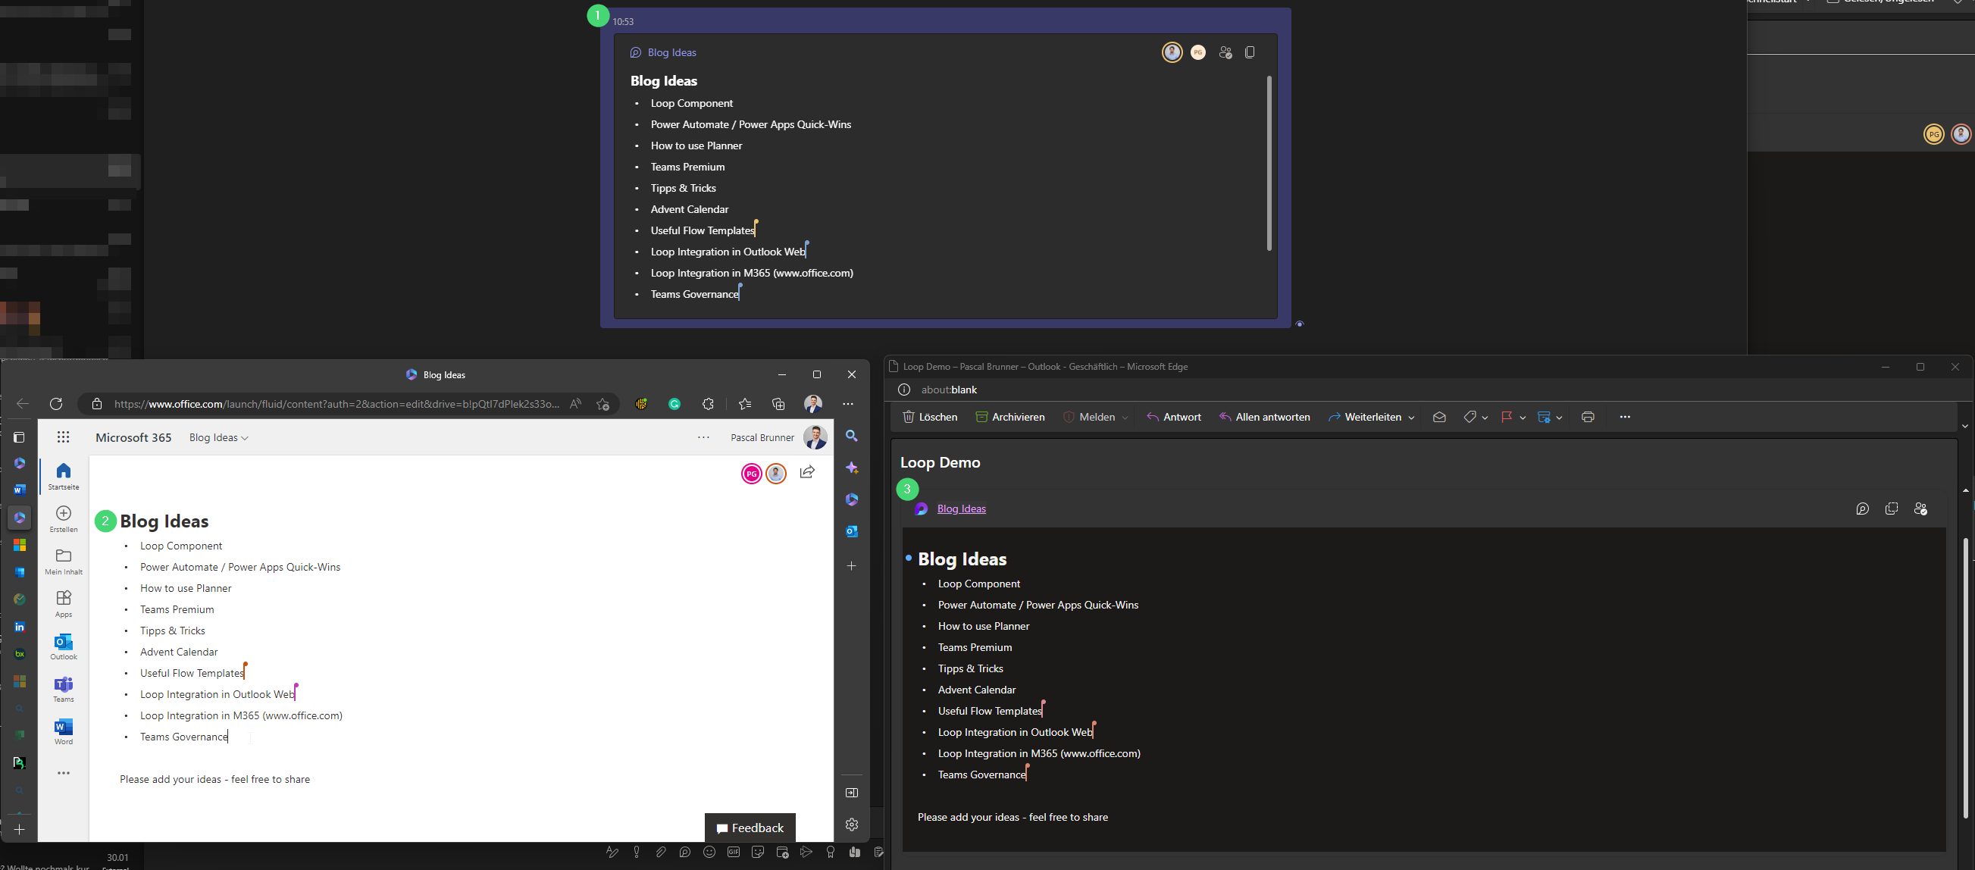Click the print icon in Outlook toolbar
Image resolution: width=1975 pixels, height=870 pixels.
click(x=1588, y=417)
